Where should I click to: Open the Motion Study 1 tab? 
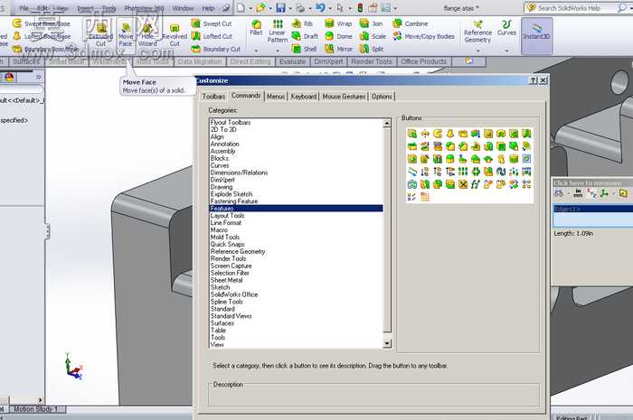point(35,409)
